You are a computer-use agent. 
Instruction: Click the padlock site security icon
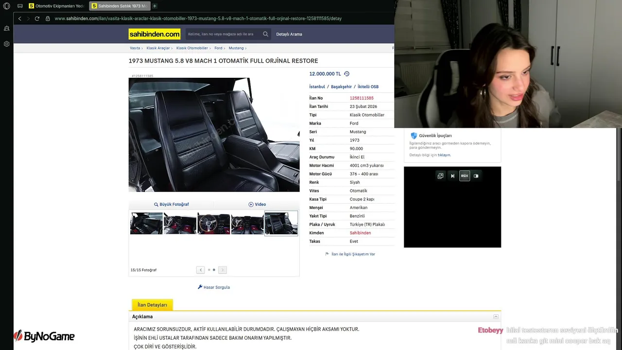click(x=48, y=18)
